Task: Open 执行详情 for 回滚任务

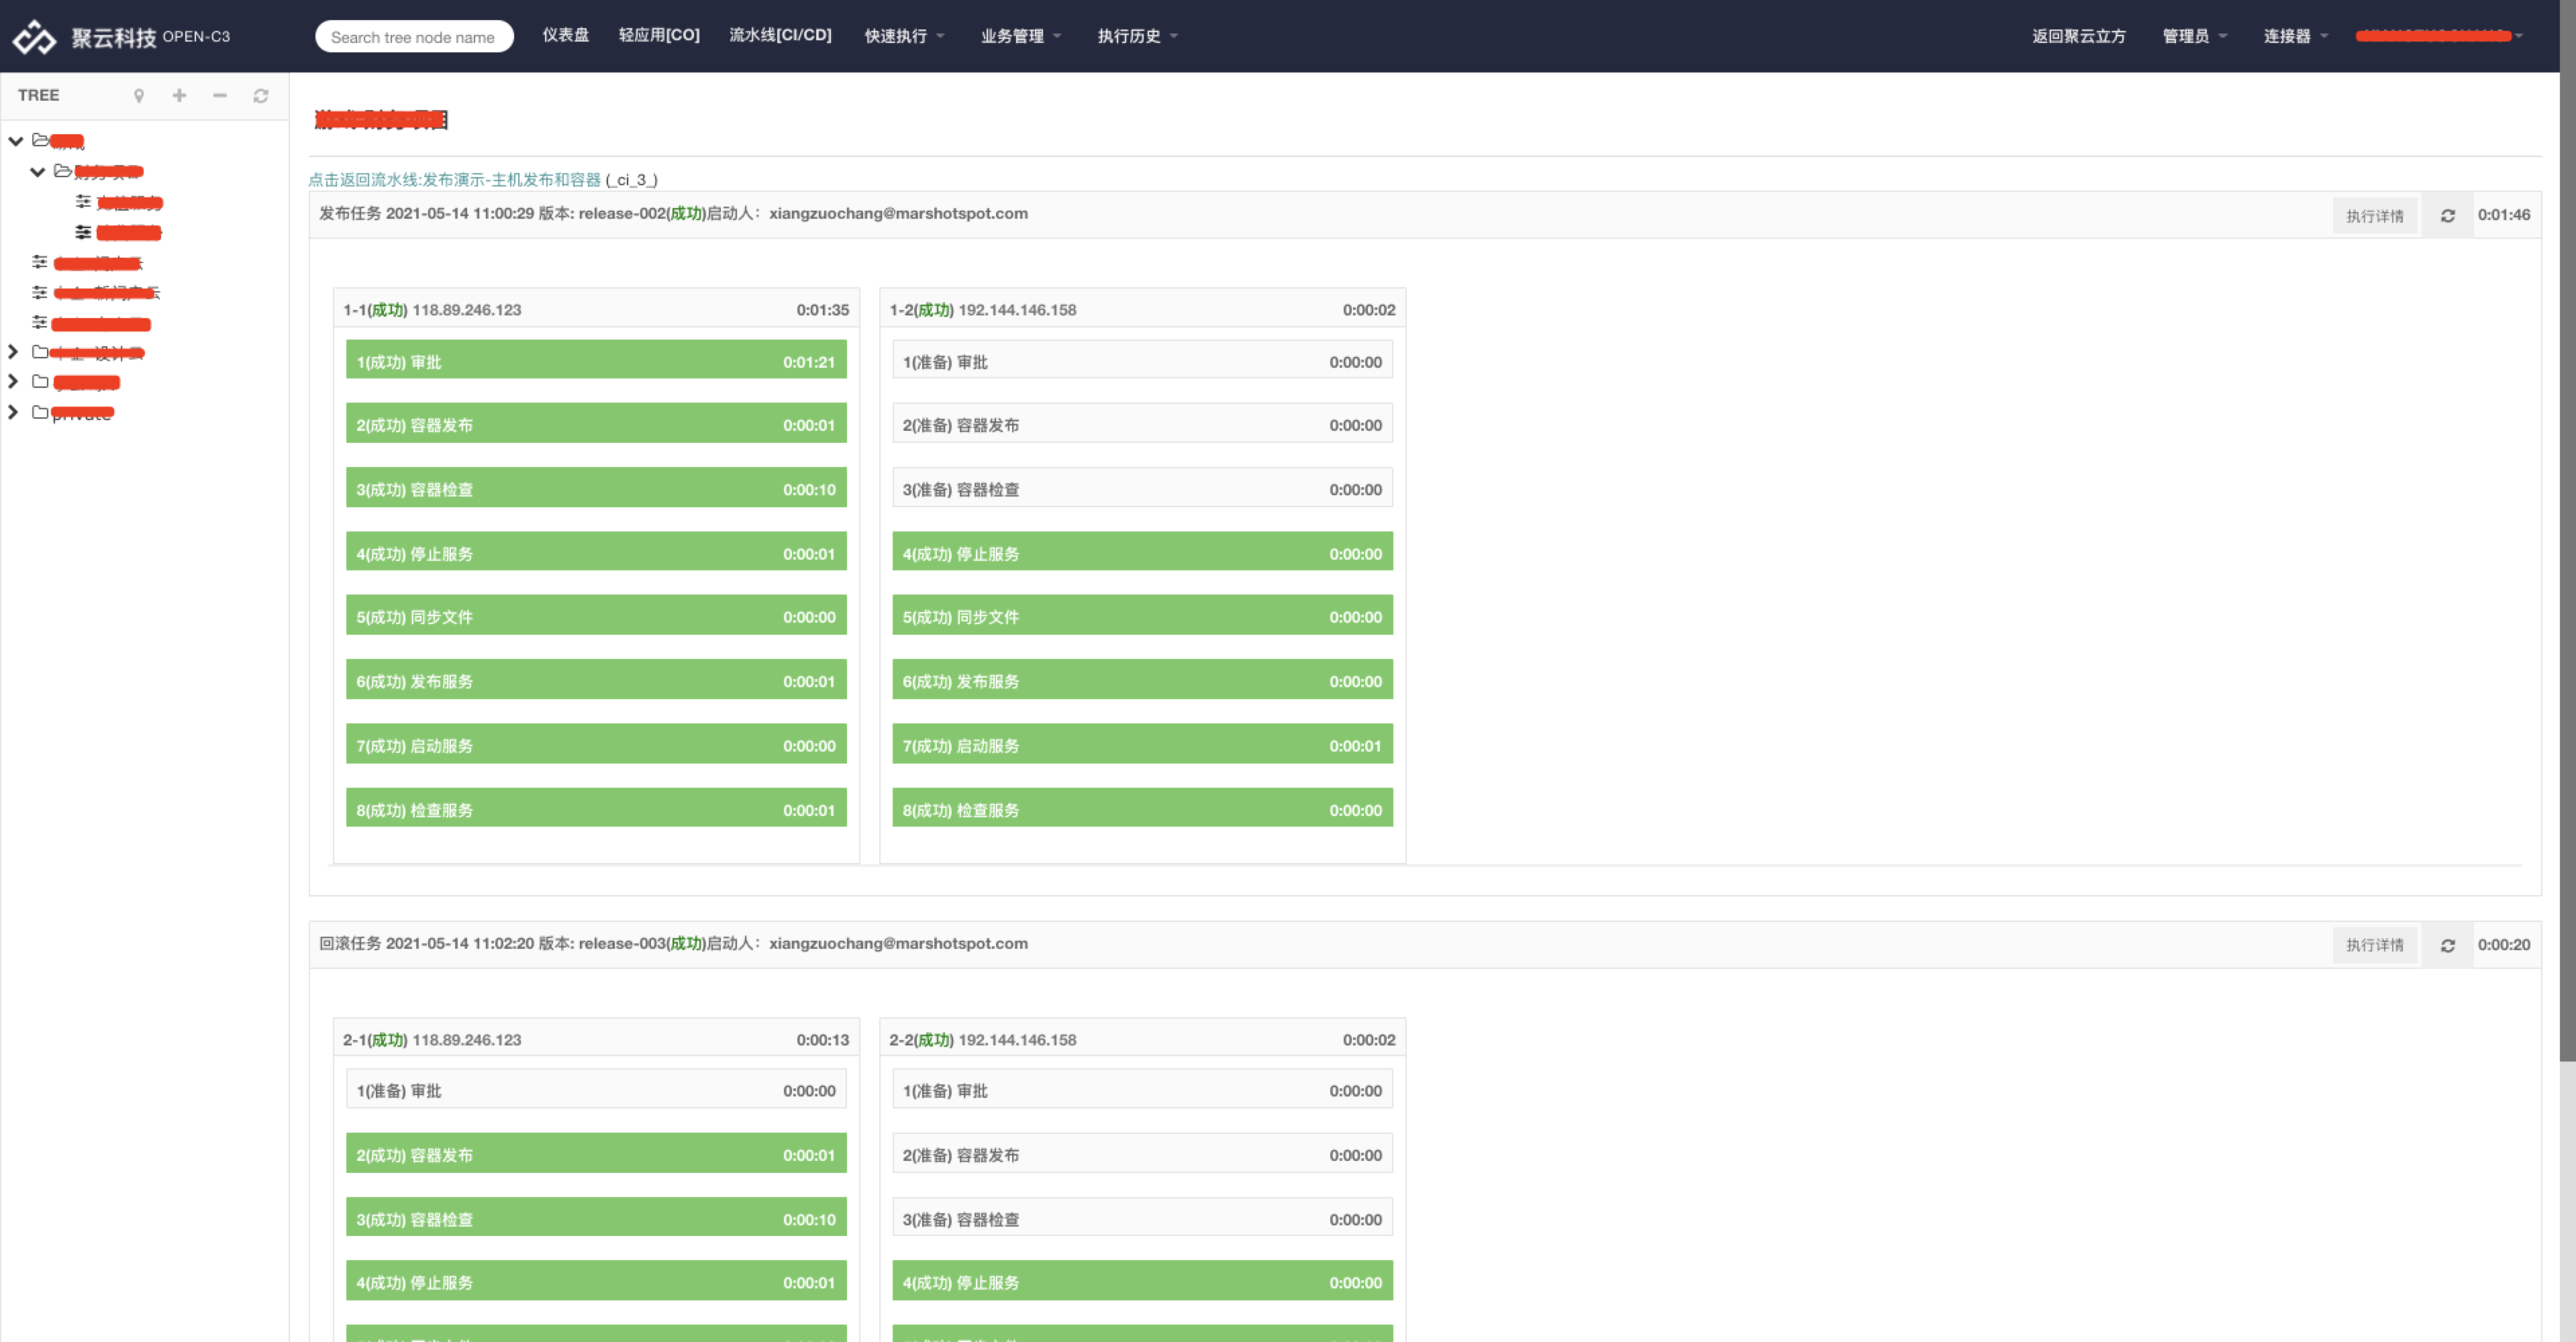Action: pos(2374,945)
